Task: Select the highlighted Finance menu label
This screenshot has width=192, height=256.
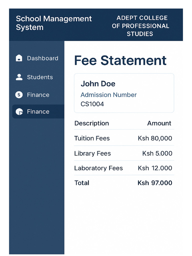Action: tap(38, 111)
